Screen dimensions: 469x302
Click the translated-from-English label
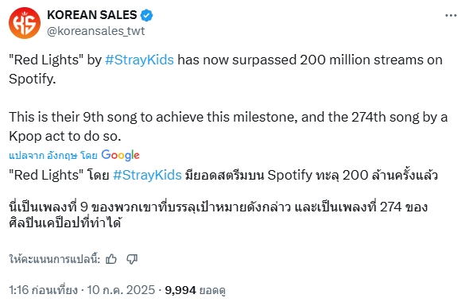(x=53, y=156)
